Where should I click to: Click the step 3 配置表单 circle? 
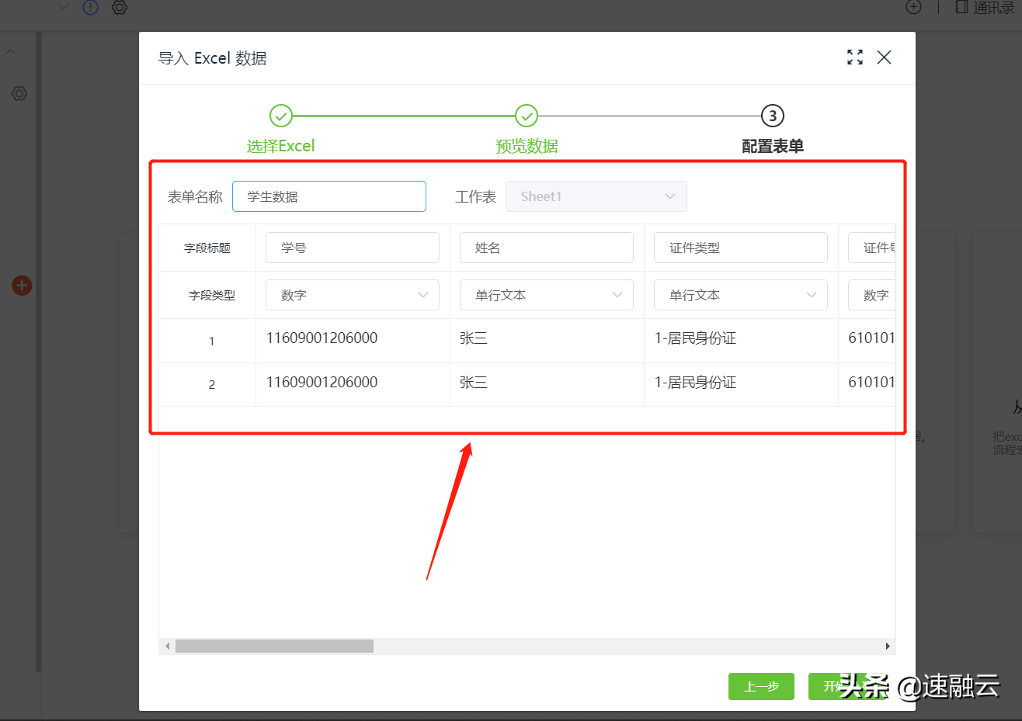point(772,116)
